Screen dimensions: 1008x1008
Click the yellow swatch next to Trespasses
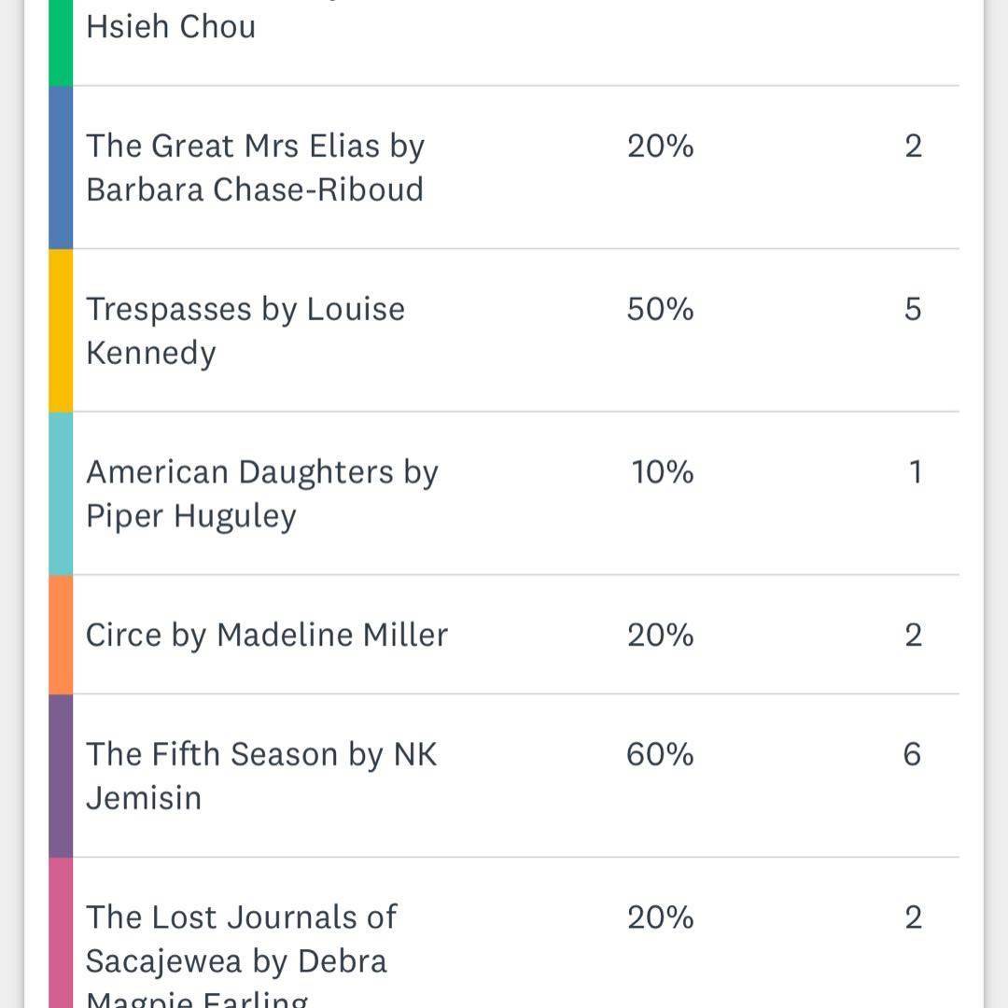point(61,330)
